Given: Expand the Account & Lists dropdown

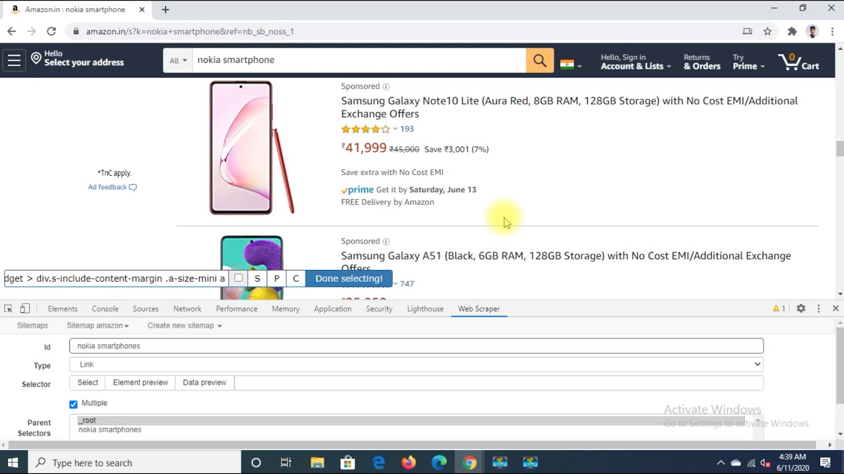Looking at the screenshot, I should pos(636,62).
